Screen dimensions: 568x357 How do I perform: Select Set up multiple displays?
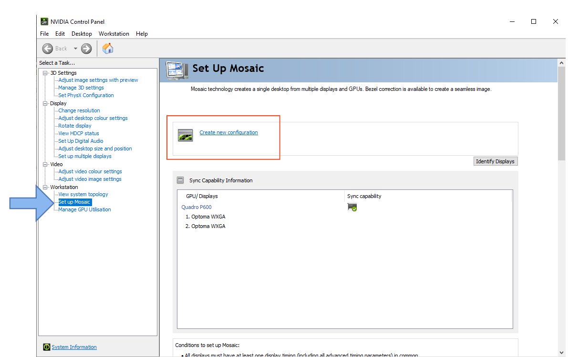[x=85, y=156]
